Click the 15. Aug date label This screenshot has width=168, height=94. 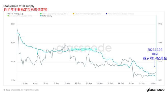point(67,83)
